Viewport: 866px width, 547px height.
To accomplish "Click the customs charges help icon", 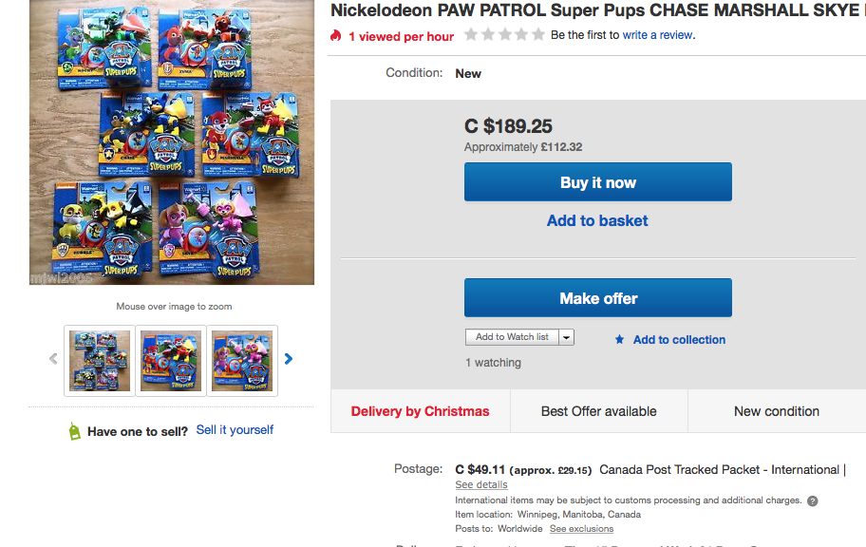I will 813,500.
